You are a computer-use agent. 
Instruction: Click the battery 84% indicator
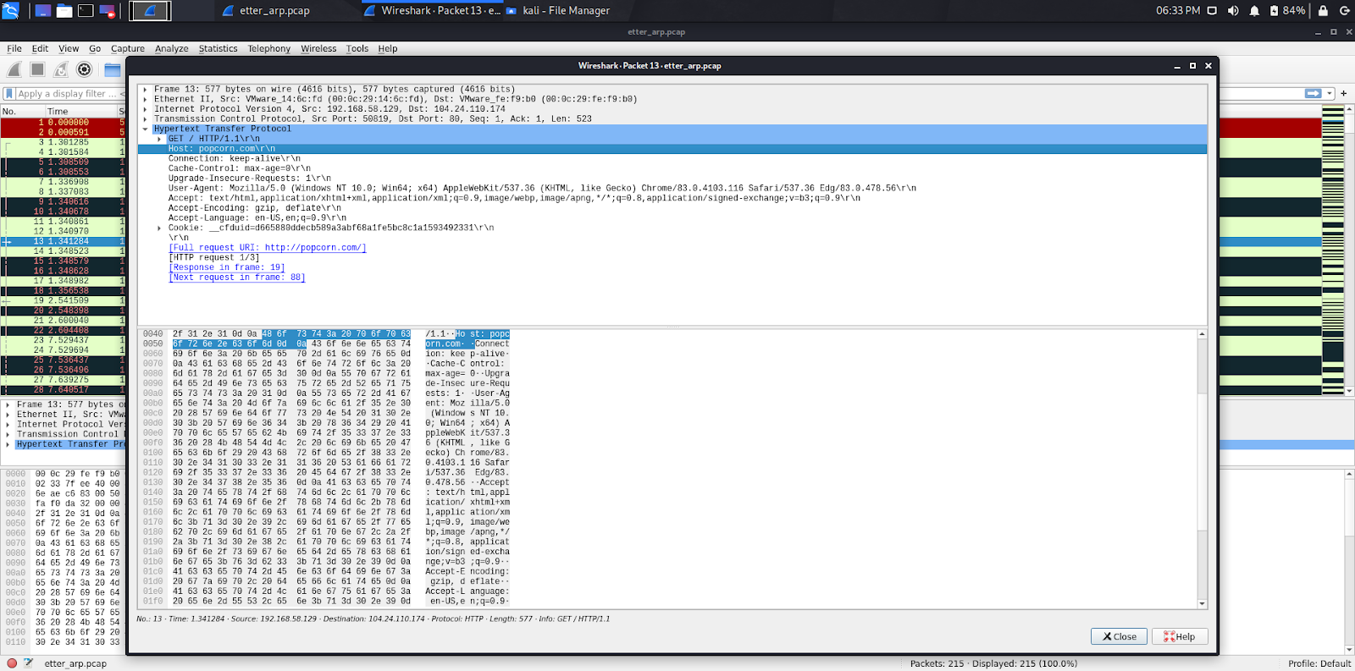(x=1287, y=11)
